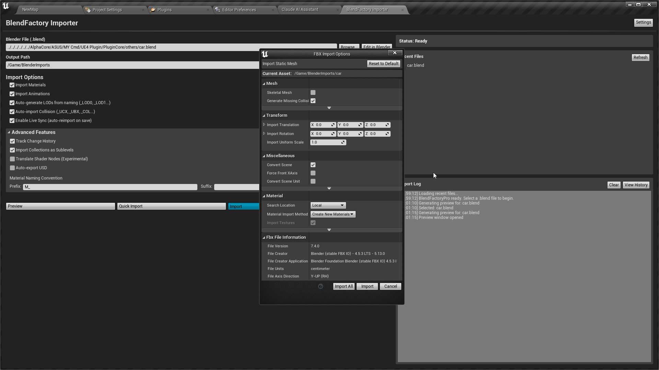Image resolution: width=659 pixels, height=370 pixels.
Task: Click the Import Uniform Scale value field
Action: pos(328,142)
